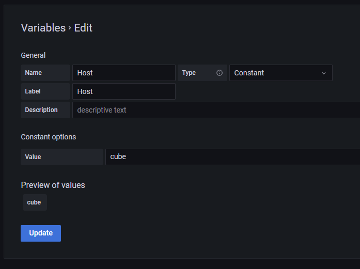Image resolution: width=360 pixels, height=269 pixels.
Task: Click the Edit breadcrumb text
Action: [x=83, y=28]
